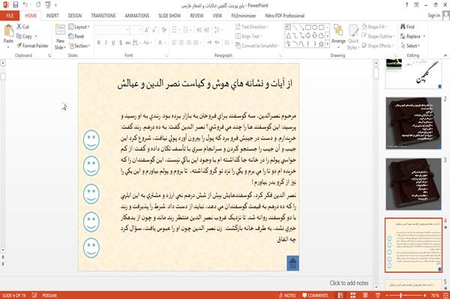Toggle the Comments pane in status bar
The width and height of the screenshot is (450, 299).
(315, 295)
